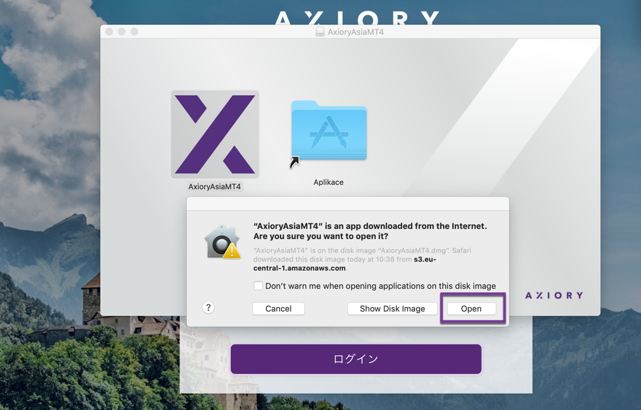Click the disk icon in window title
The height and width of the screenshot is (410, 641).
(320, 32)
